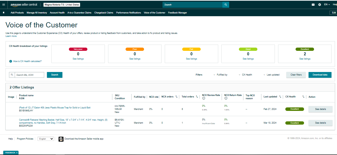See listings under Very poor

pyautogui.click(x=78, y=59)
